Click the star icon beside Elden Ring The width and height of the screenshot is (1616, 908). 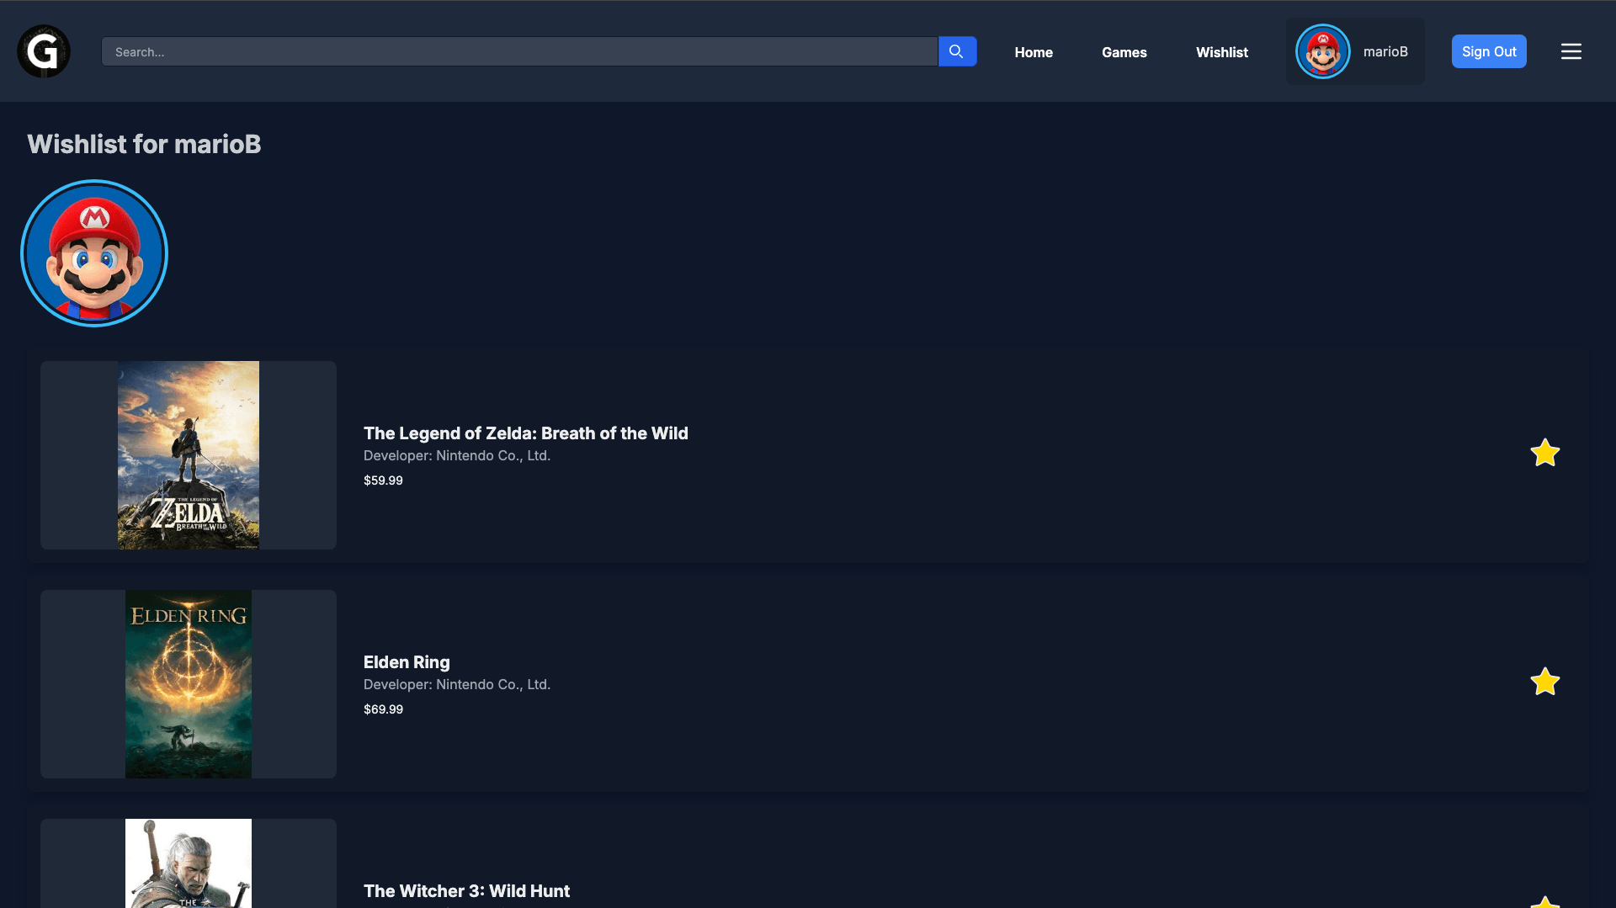[1545, 682]
